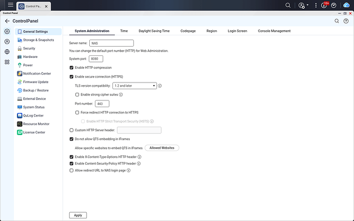This screenshot has height=221, width=354.
Task: Show info for redirect URL option
Action: [128, 170]
